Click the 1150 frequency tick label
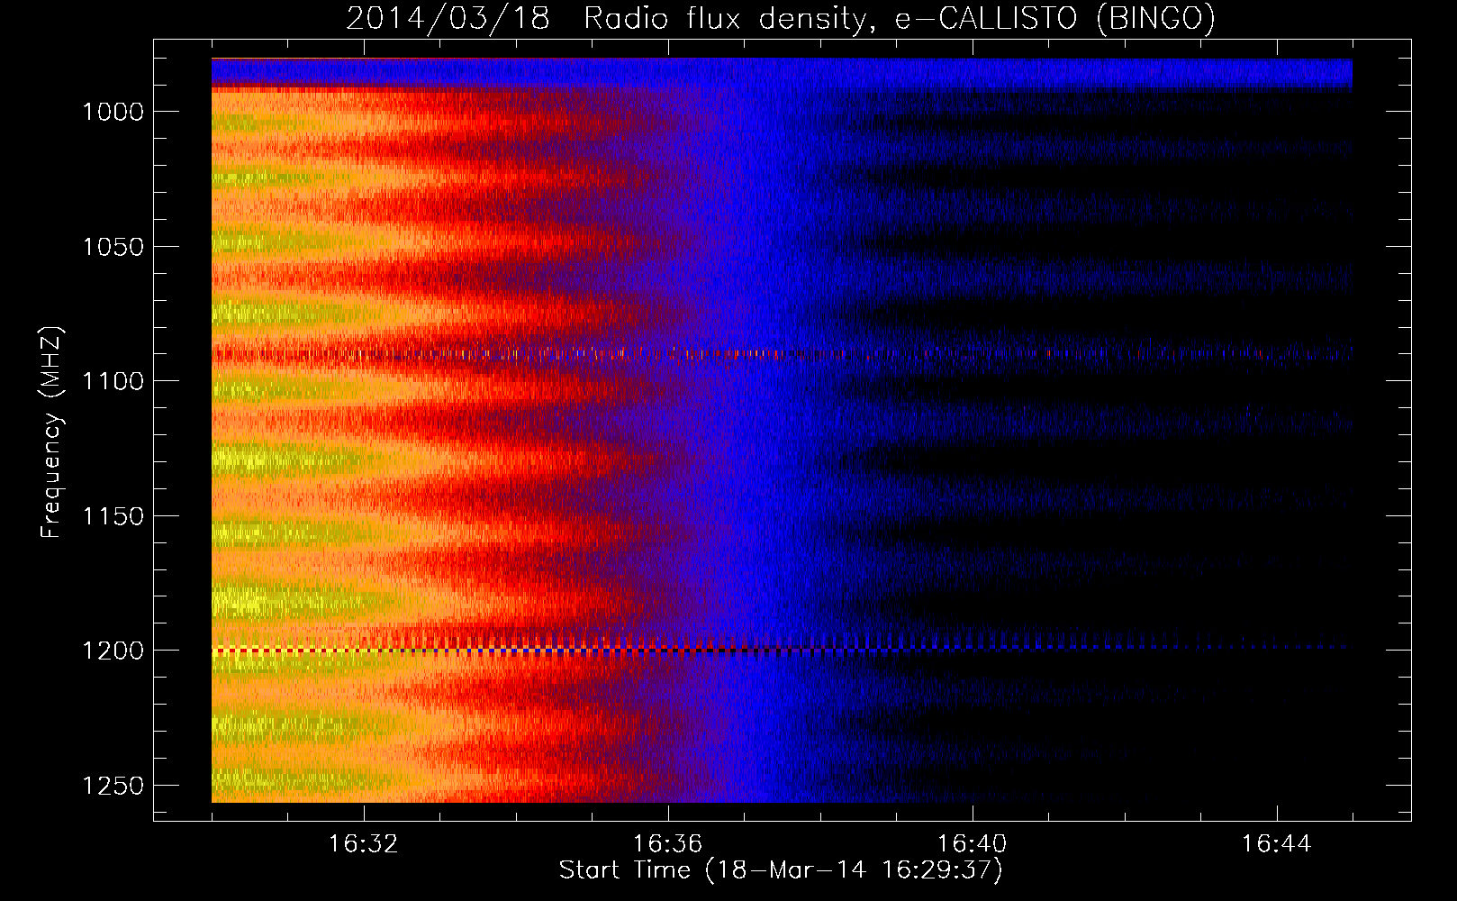This screenshot has height=901, width=1457. [x=113, y=516]
